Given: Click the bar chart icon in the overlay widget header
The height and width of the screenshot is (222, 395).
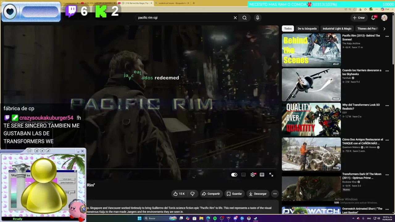Looking at the screenshot, I should point(48,151).
